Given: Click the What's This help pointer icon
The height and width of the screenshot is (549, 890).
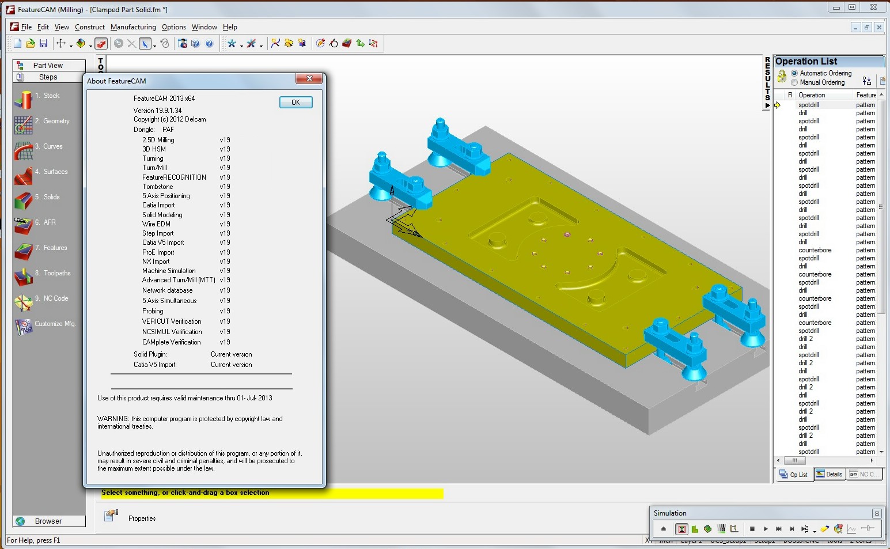Looking at the screenshot, I should point(196,43).
